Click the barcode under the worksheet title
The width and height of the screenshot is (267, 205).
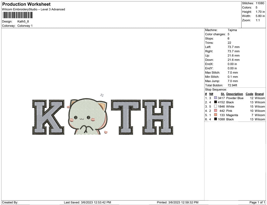[18, 15]
